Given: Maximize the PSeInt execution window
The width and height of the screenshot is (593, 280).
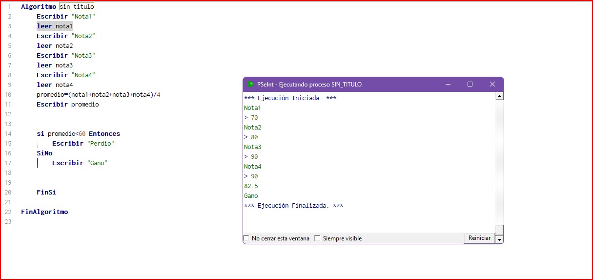Looking at the screenshot, I should (470, 84).
